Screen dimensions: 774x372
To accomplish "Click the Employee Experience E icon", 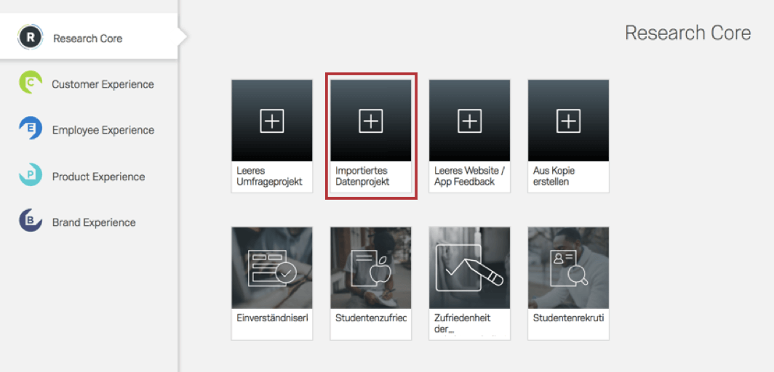I will 30,128.
